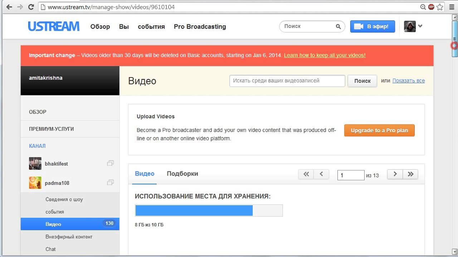Open the Adblock Plus extension icon
This screenshot has height=257, width=458.
point(431,7)
